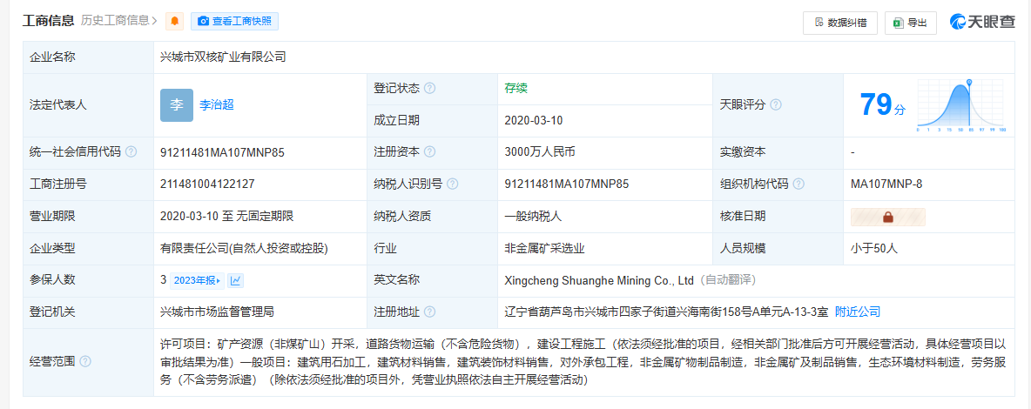The height and width of the screenshot is (409, 1031).
Task: Click registration number 211481004122127
Action: pos(207,184)
